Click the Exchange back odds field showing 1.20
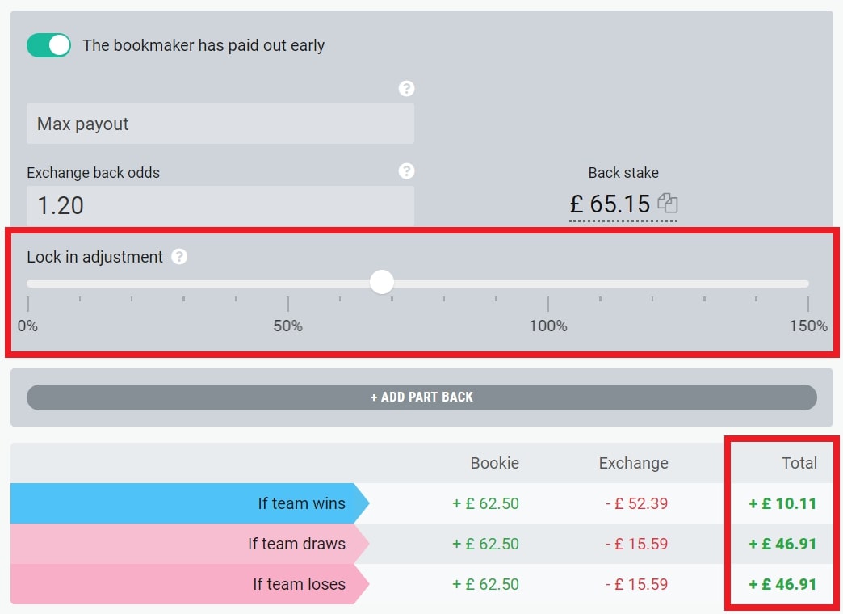Viewport: 843px width, 614px height. (220, 205)
